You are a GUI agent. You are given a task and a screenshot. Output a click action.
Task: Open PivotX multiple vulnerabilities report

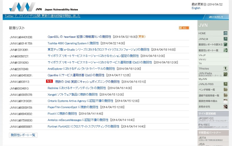62,114
